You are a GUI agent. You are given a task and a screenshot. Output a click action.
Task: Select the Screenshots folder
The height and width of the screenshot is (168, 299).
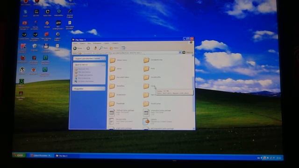tap(117, 95)
